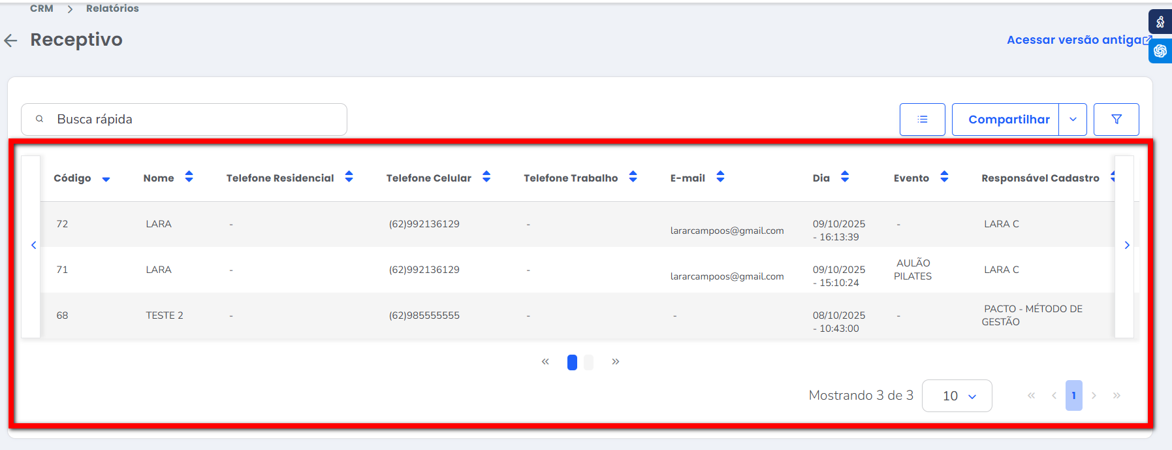This screenshot has height=450, width=1172.
Task: Sort by Evento column arrows
Action: click(944, 177)
